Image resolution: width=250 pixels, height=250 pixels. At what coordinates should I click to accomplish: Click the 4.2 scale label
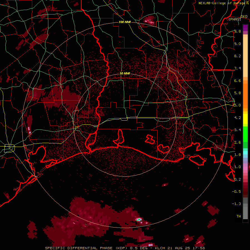[237, 118]
